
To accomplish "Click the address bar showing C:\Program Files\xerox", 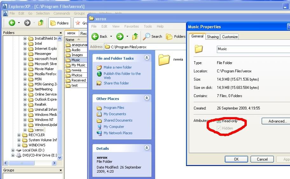I will point(145,47).
